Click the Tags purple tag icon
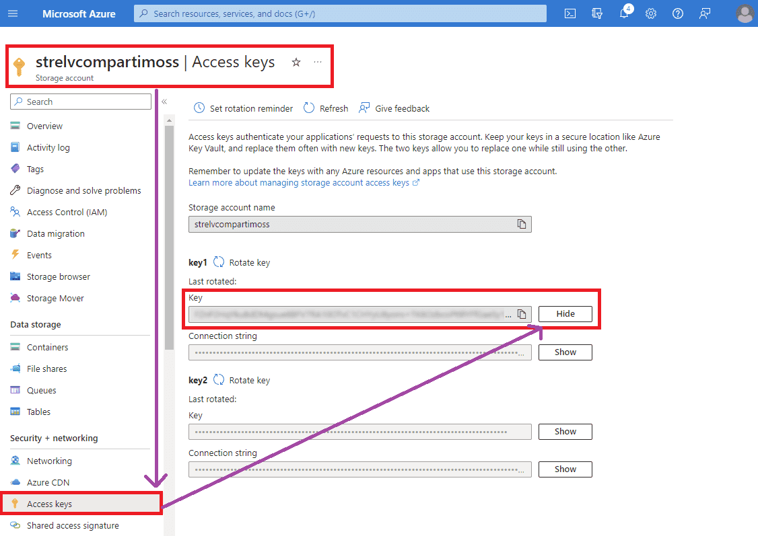Screen dimensions: 758x536 point(15,169)
